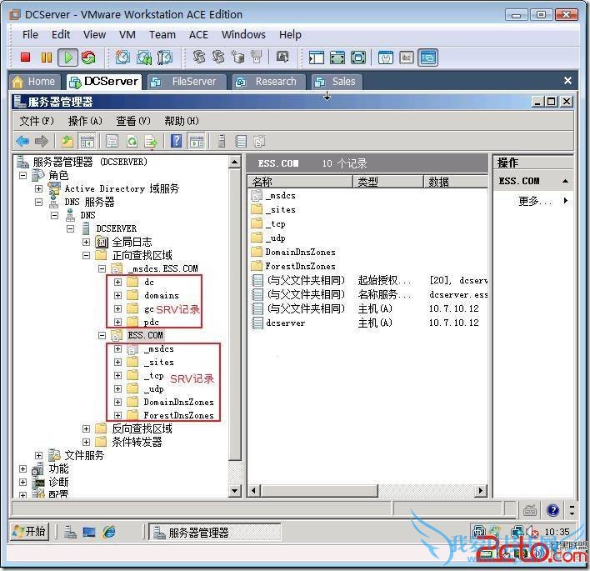Screen dimensions: 590x571
Task: Toggle the Show/Hide action pane icon
Action: pyautogui.click(x=197, y=141)
